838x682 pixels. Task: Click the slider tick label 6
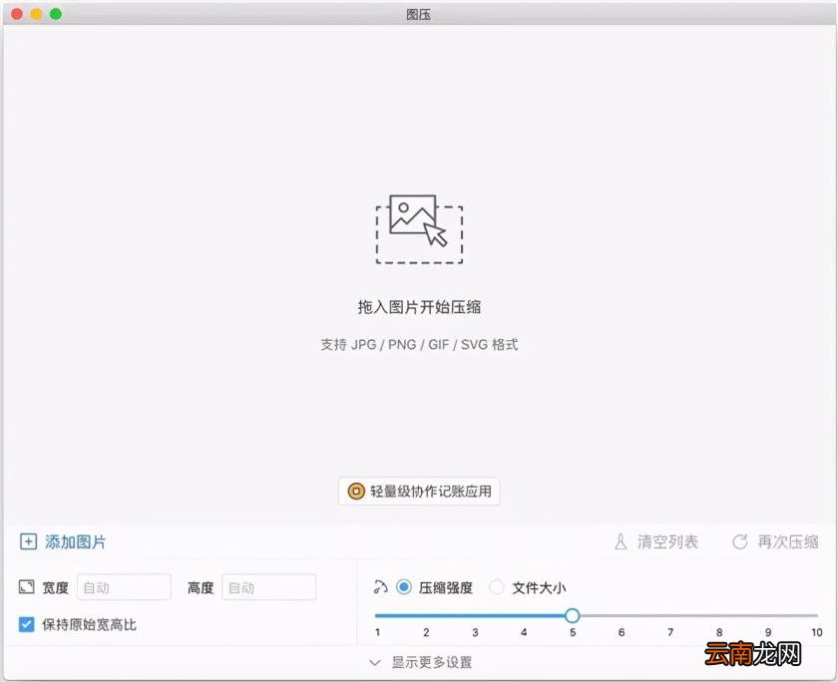click(621, 632)
